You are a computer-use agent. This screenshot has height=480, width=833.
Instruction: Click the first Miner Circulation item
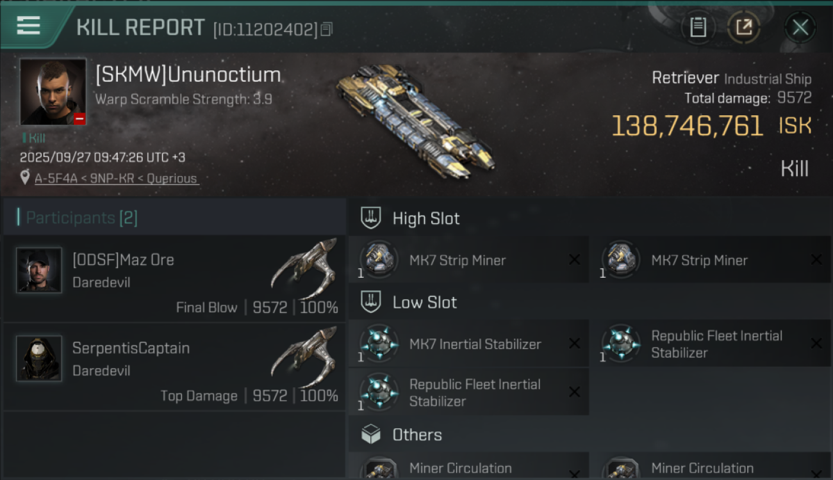coord(460,468)
